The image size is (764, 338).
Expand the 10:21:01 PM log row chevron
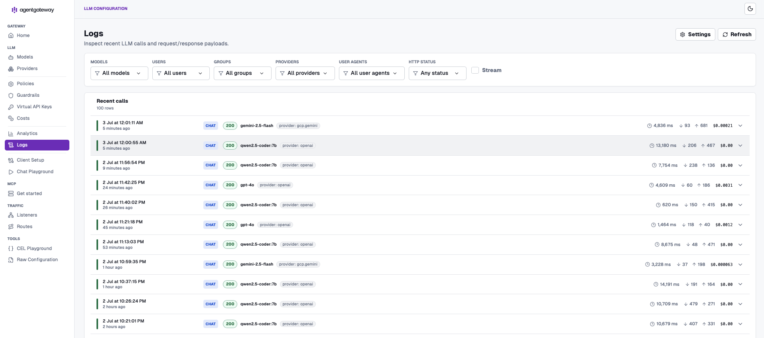coord(740,324)
